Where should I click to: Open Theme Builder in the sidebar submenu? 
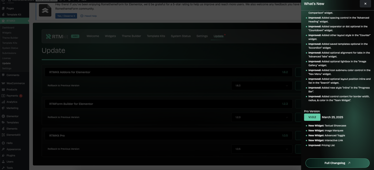10,38
